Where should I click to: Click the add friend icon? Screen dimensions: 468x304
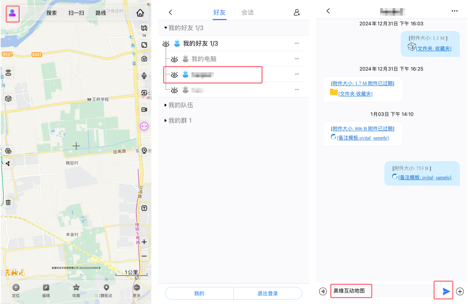click(297, 12)
